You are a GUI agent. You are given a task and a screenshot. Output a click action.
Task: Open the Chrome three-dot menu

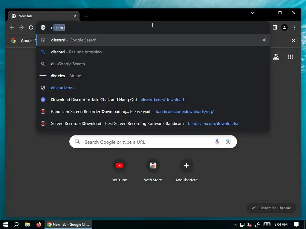(294, 27)
